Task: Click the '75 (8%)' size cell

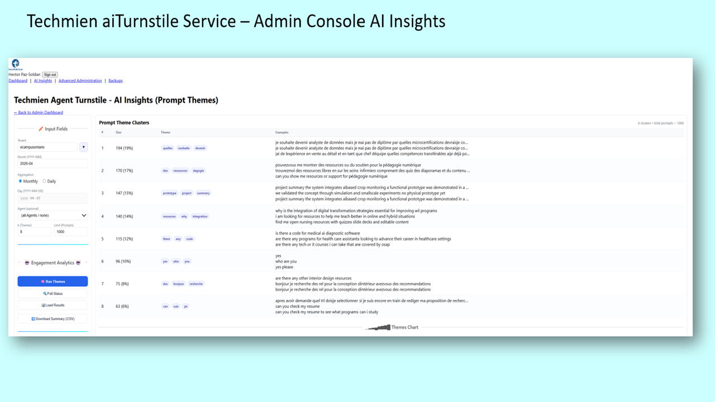Action: point(122,284)
